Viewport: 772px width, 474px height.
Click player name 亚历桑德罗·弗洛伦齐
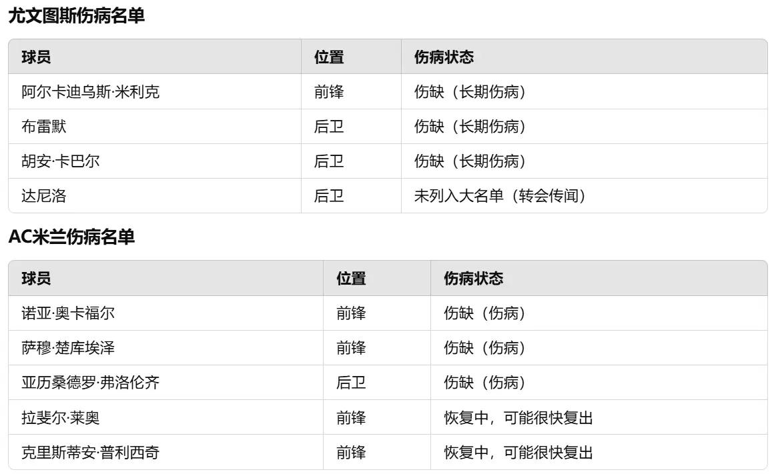[x=90, y=383]
